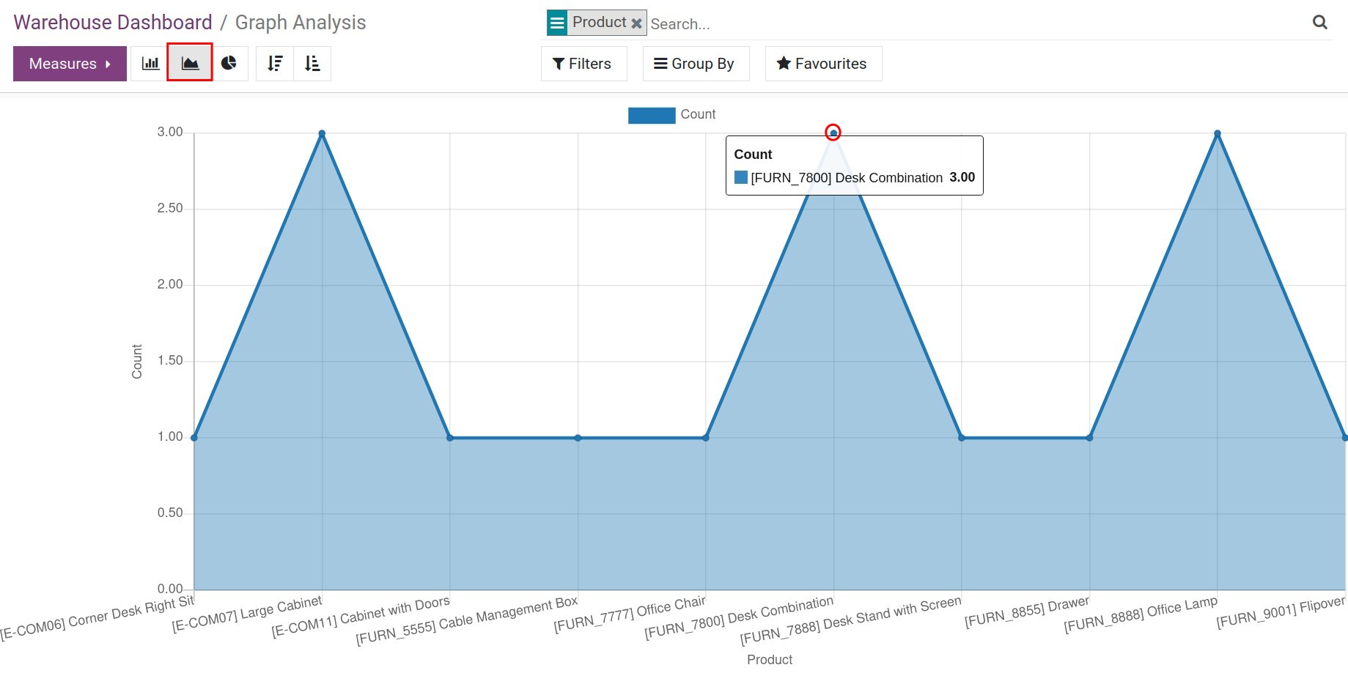Select the line chart view icon
This screenshot has height=673, width=1348.
tap(189, 64)
